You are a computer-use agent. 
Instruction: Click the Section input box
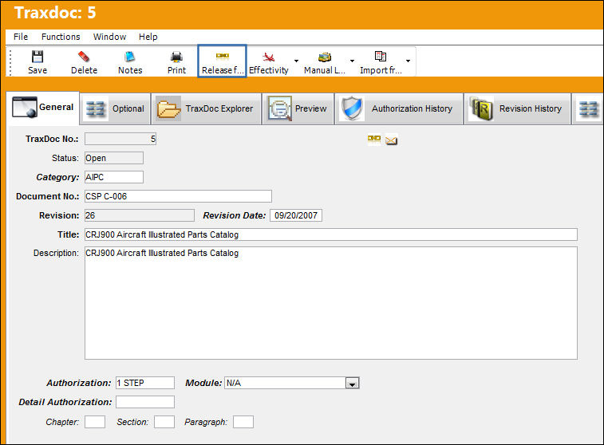(x=164, y=422)
